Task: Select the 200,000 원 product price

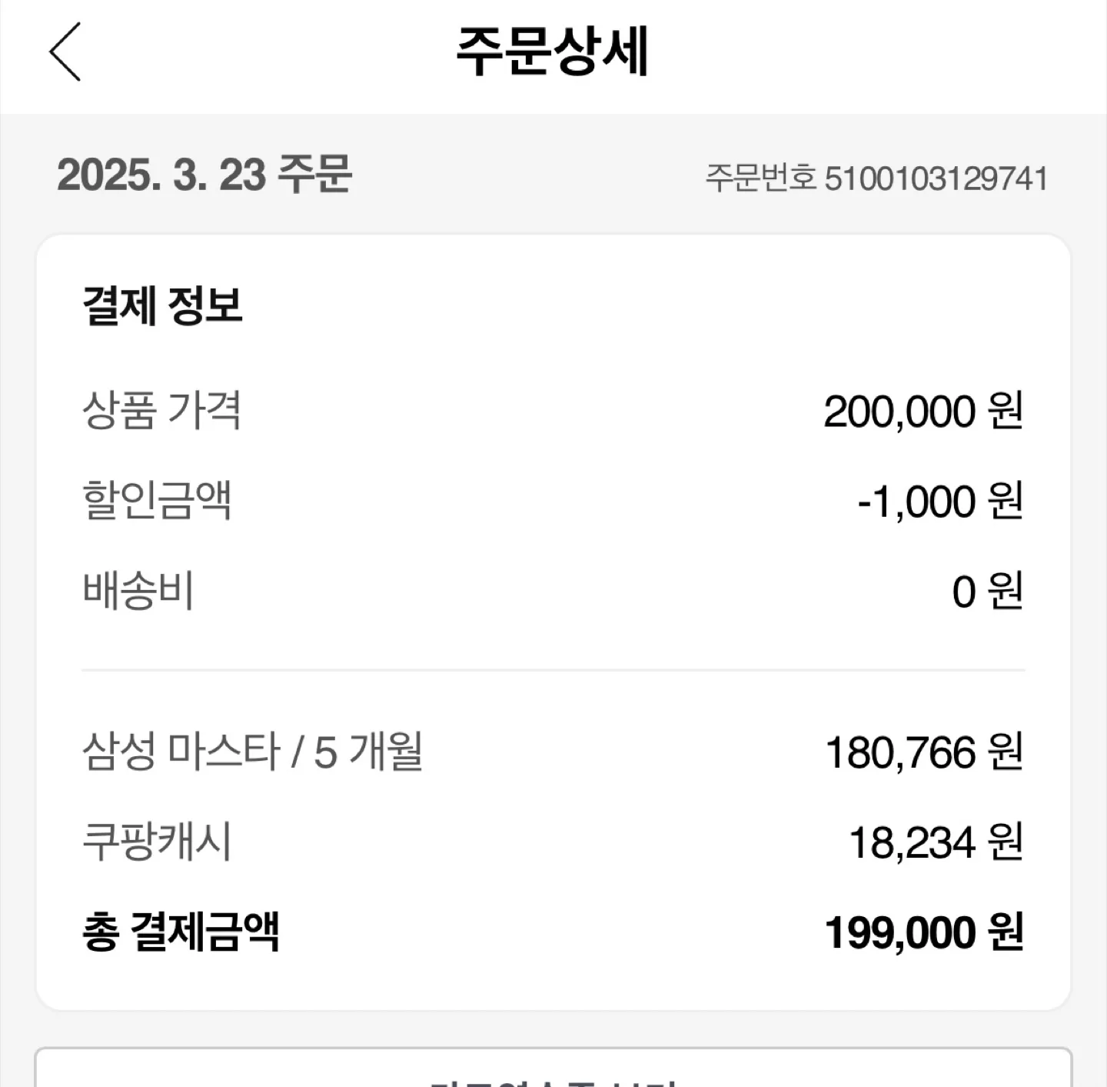Action: coord(922,412)
